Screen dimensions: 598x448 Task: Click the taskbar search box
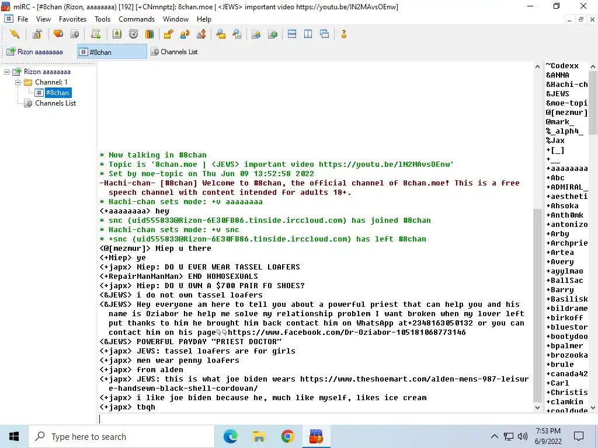click(121, 436)
